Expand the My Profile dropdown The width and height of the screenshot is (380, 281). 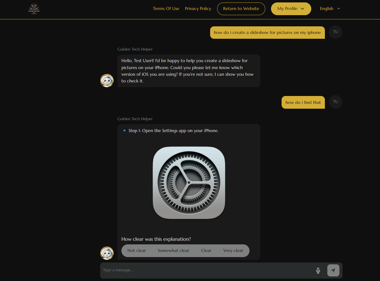tap(291, 8)
